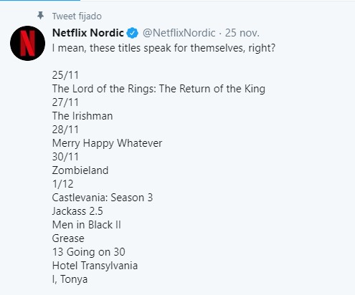
Task: Click the 30/11 date line
Action: [65, 157]
